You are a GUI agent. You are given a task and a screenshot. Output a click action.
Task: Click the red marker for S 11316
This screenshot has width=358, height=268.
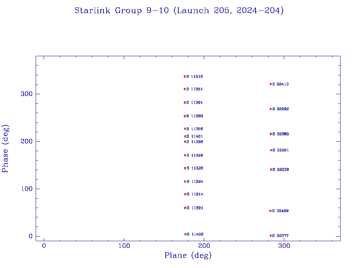coord(185,76)
